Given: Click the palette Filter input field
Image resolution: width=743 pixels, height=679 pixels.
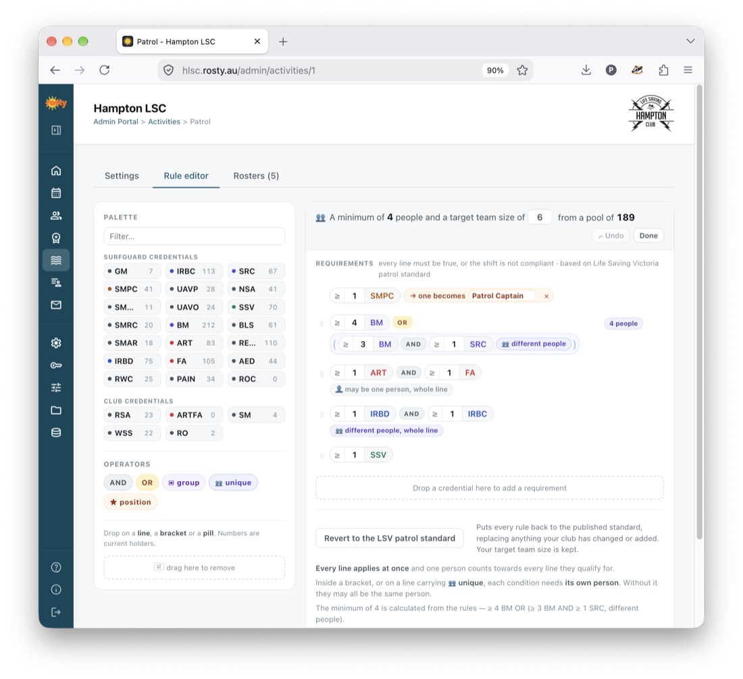Looking at the screenshot, I should click(195, 236).
